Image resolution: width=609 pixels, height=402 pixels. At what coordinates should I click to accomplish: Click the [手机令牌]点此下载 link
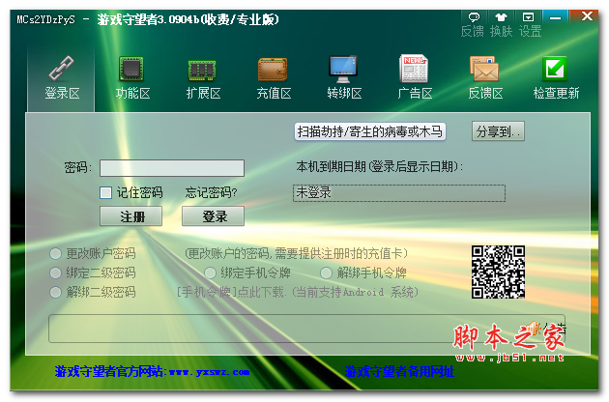(x=231, y=292)
